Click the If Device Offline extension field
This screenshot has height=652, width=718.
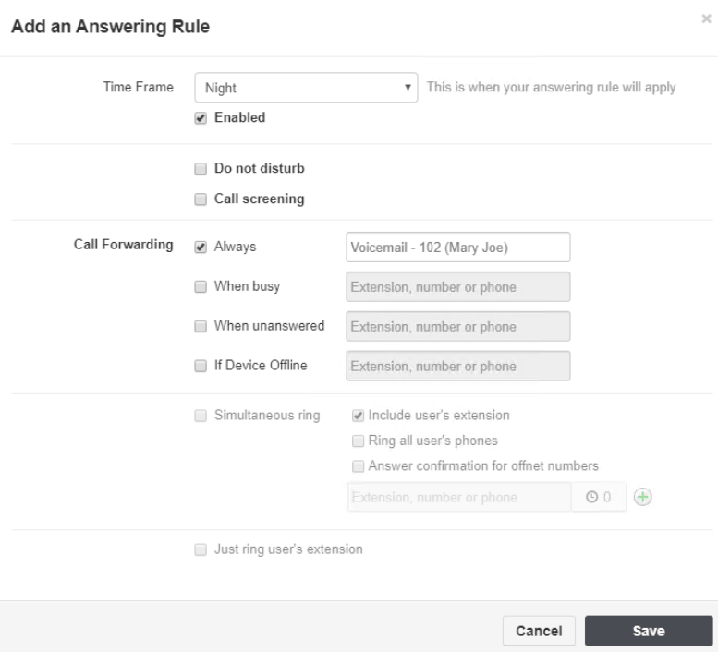(x=458, y=366)
